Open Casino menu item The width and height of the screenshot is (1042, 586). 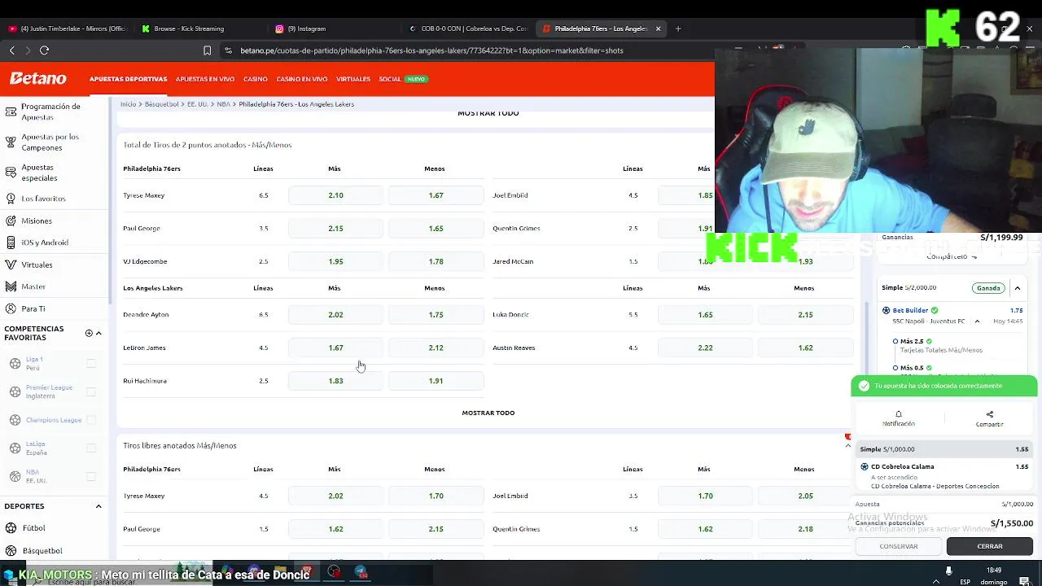255,79
